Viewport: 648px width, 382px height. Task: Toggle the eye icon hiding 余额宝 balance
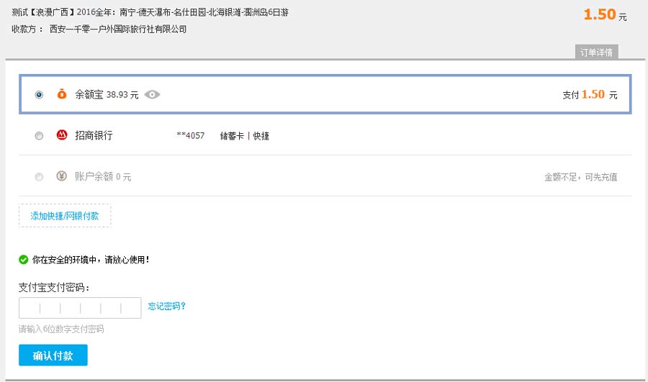coord(152,94)
